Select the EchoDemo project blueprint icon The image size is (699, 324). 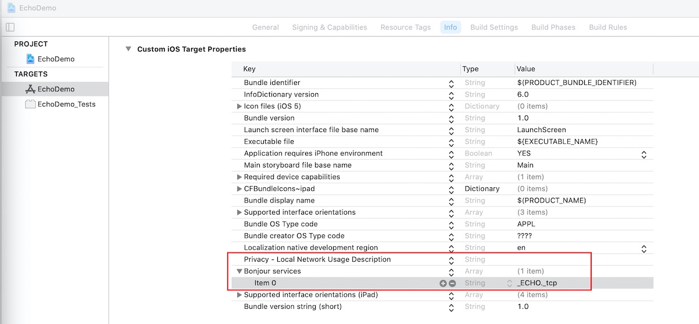[x=30, y=59]
